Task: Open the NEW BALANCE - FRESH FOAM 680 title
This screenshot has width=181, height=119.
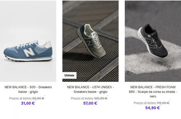Action: pos(153,92)
